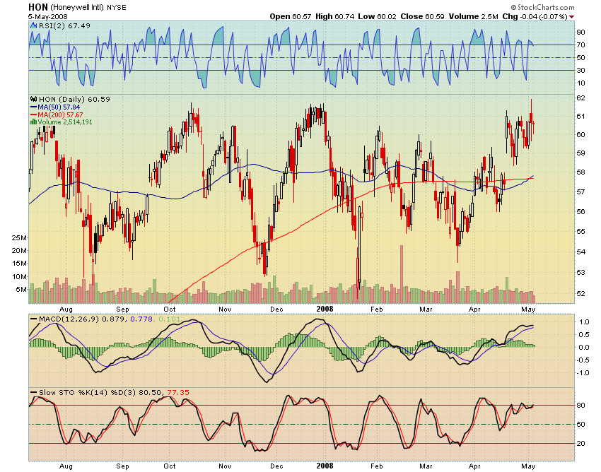The image size is (601, 472).
Task: Click the Feb label under the stochastic panel
Action: pyautogui.click(x=376, y=466)
